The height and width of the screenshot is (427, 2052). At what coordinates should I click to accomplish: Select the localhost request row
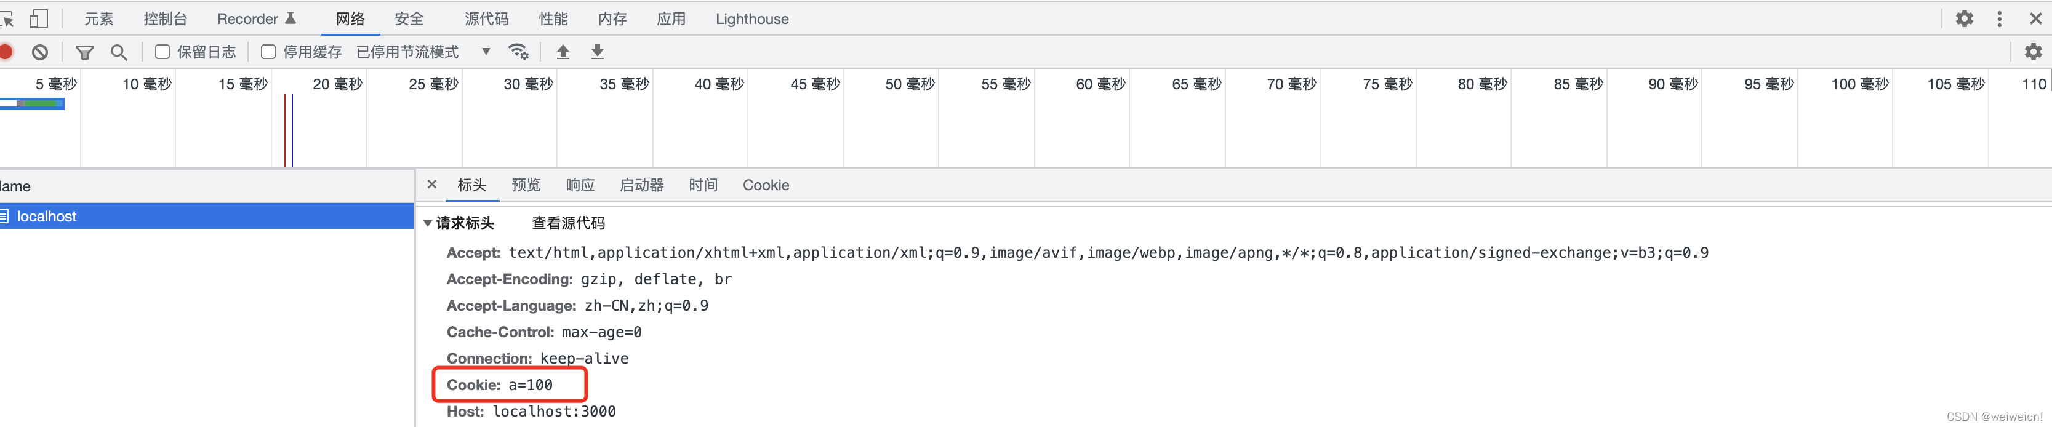[x=206, y=217]
